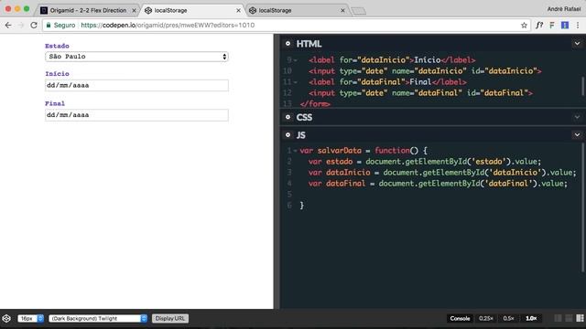Switch to top editor layout icon
The width and height of the screenshot is (586, 329).
(569, 318)
